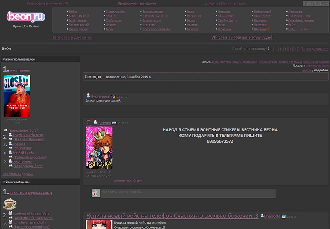
Task: Click diary book icon beside "Shishigami"
Action: (11, 148)
